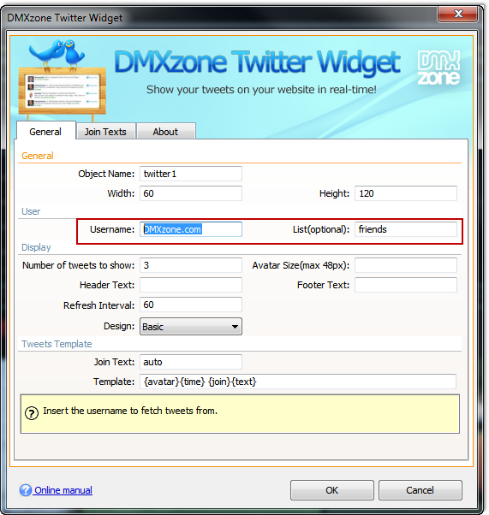Click the Join Text field showing auto
Viewport: 489px width, 515px height.
click(x=191, y=362)
